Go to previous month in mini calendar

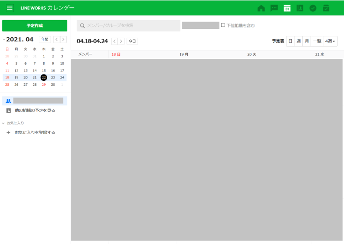pyautogui.click(x=57, y=39)
